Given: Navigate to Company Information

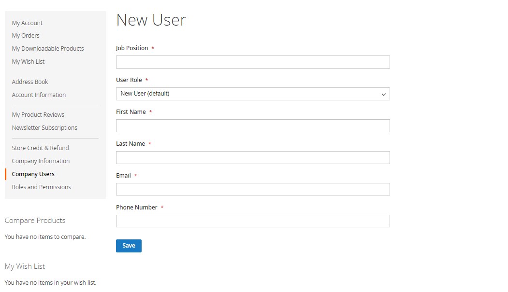Looking at the screenshot, I should [x=41, y=161].
